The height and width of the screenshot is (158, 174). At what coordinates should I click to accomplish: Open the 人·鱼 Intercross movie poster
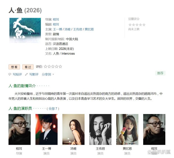[25, 30]
